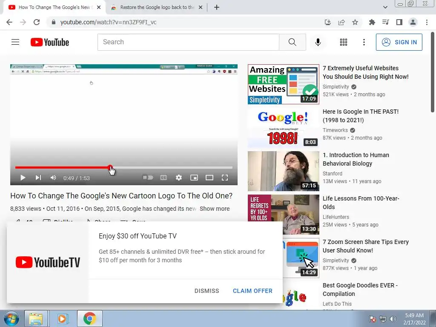The width and height of the screenshot is (436, 327).
Task: Open YouTube settings three-dot menu
Action: click(x=364, y=42)
